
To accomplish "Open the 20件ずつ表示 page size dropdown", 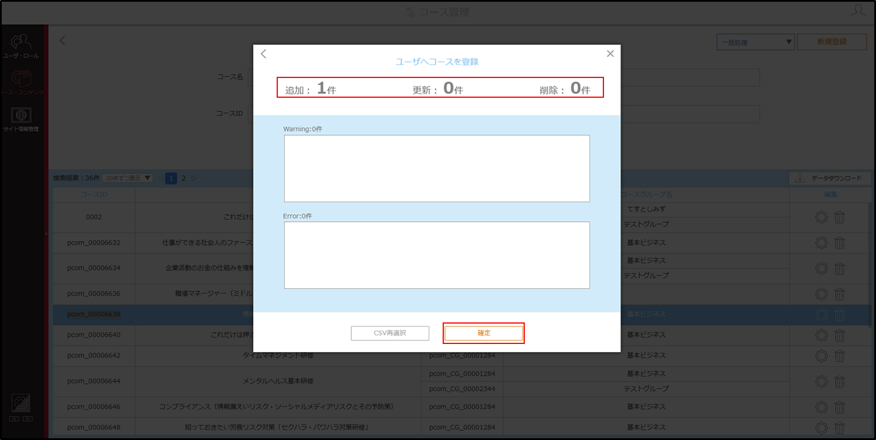I will click(127, 178).
